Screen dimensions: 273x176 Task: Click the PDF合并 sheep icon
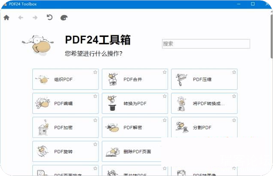pos(113,79)
